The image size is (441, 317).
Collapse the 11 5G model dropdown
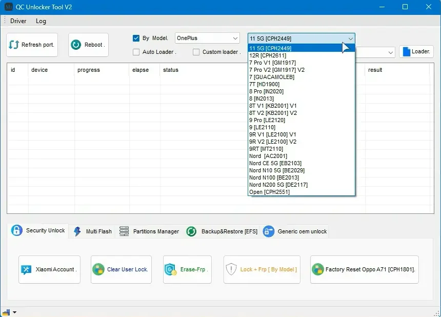pos(350,38)
